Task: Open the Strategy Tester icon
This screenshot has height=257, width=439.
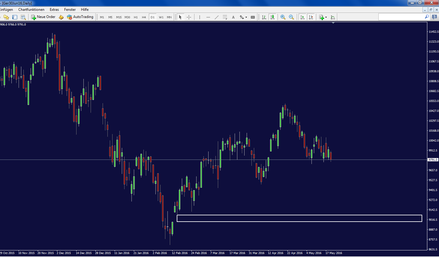Action: pyautogui.click(x=23, y=17)
